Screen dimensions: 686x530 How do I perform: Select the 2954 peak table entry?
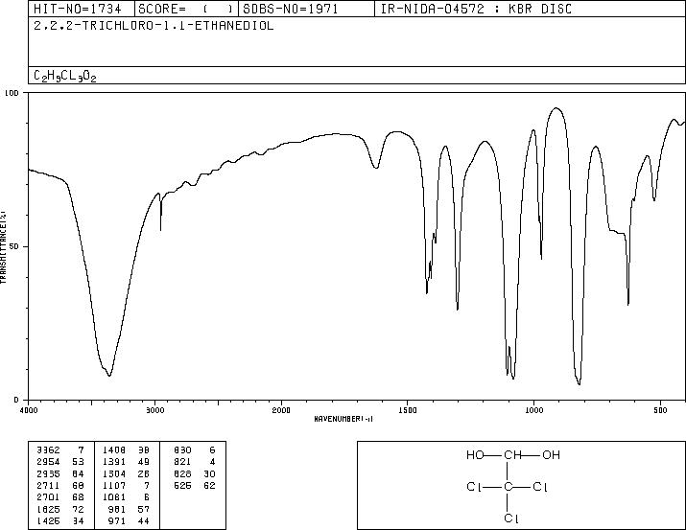pyautogui.click(x=59, y=462)
